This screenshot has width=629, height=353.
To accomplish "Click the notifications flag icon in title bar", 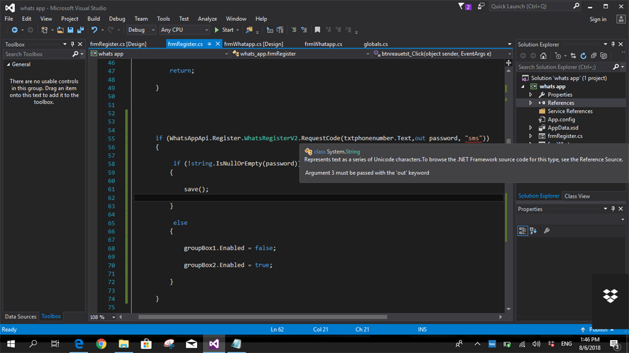I will click(x=461, y=6).
